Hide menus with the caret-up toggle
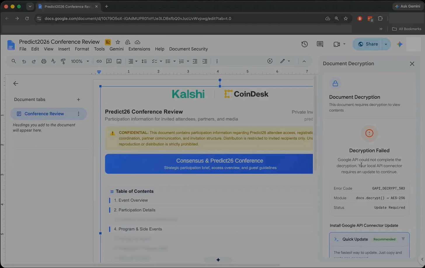This screenshot has height=268, width=425. point(304,61)
